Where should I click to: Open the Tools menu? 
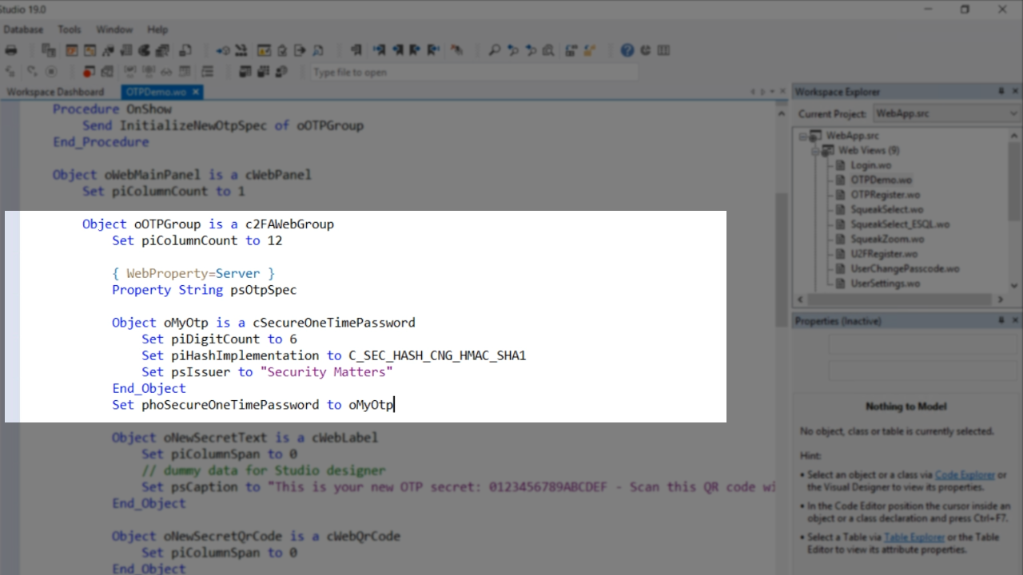(x=70, y=30)
